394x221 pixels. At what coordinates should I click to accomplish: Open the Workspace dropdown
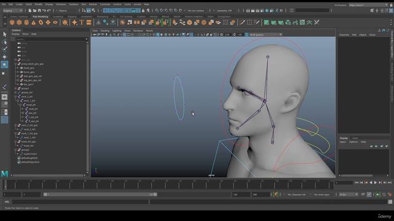[x=368, y=5]
